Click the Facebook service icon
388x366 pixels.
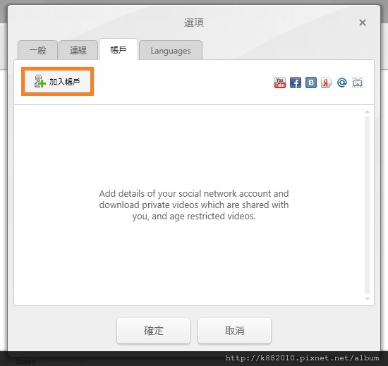296,83
